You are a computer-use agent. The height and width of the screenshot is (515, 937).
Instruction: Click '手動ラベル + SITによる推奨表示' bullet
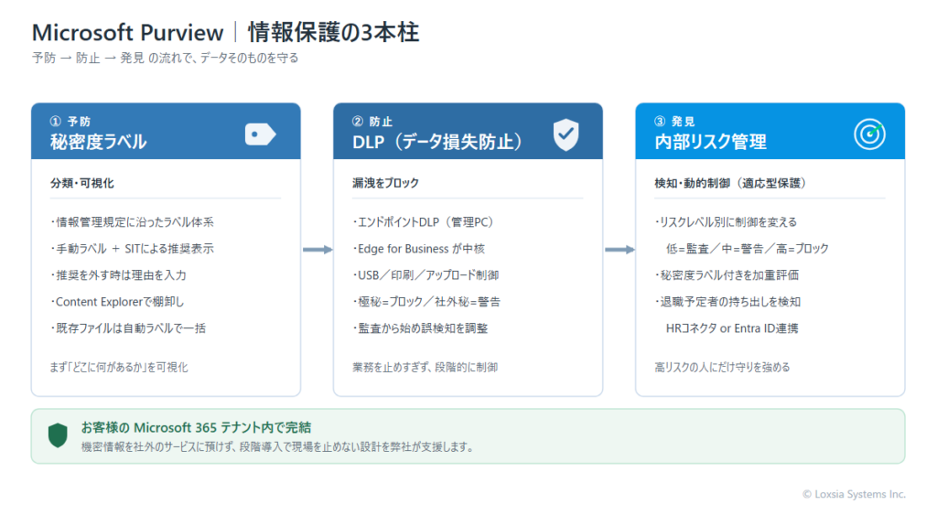pyautogui.click(x=132, y=249)
